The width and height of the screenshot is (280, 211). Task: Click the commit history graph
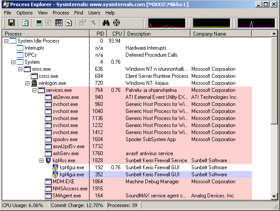coord(212,23)
